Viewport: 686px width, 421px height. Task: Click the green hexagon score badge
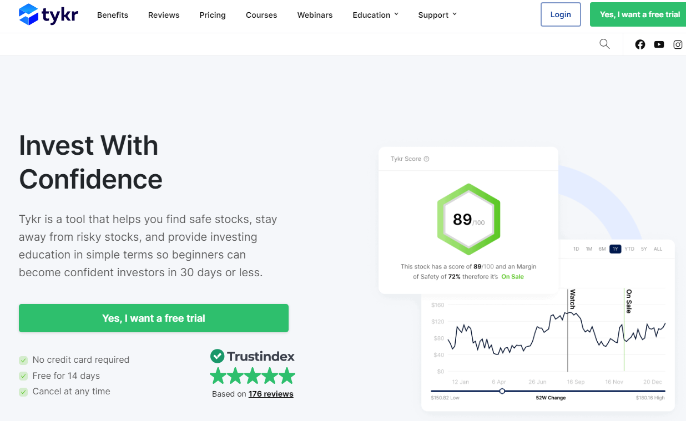(x=468, y=219)
